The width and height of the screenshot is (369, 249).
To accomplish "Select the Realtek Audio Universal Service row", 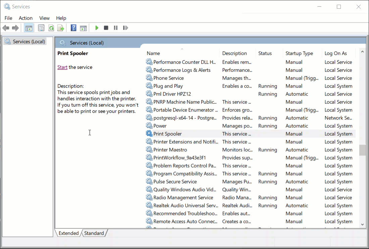I will pos(250,205).
